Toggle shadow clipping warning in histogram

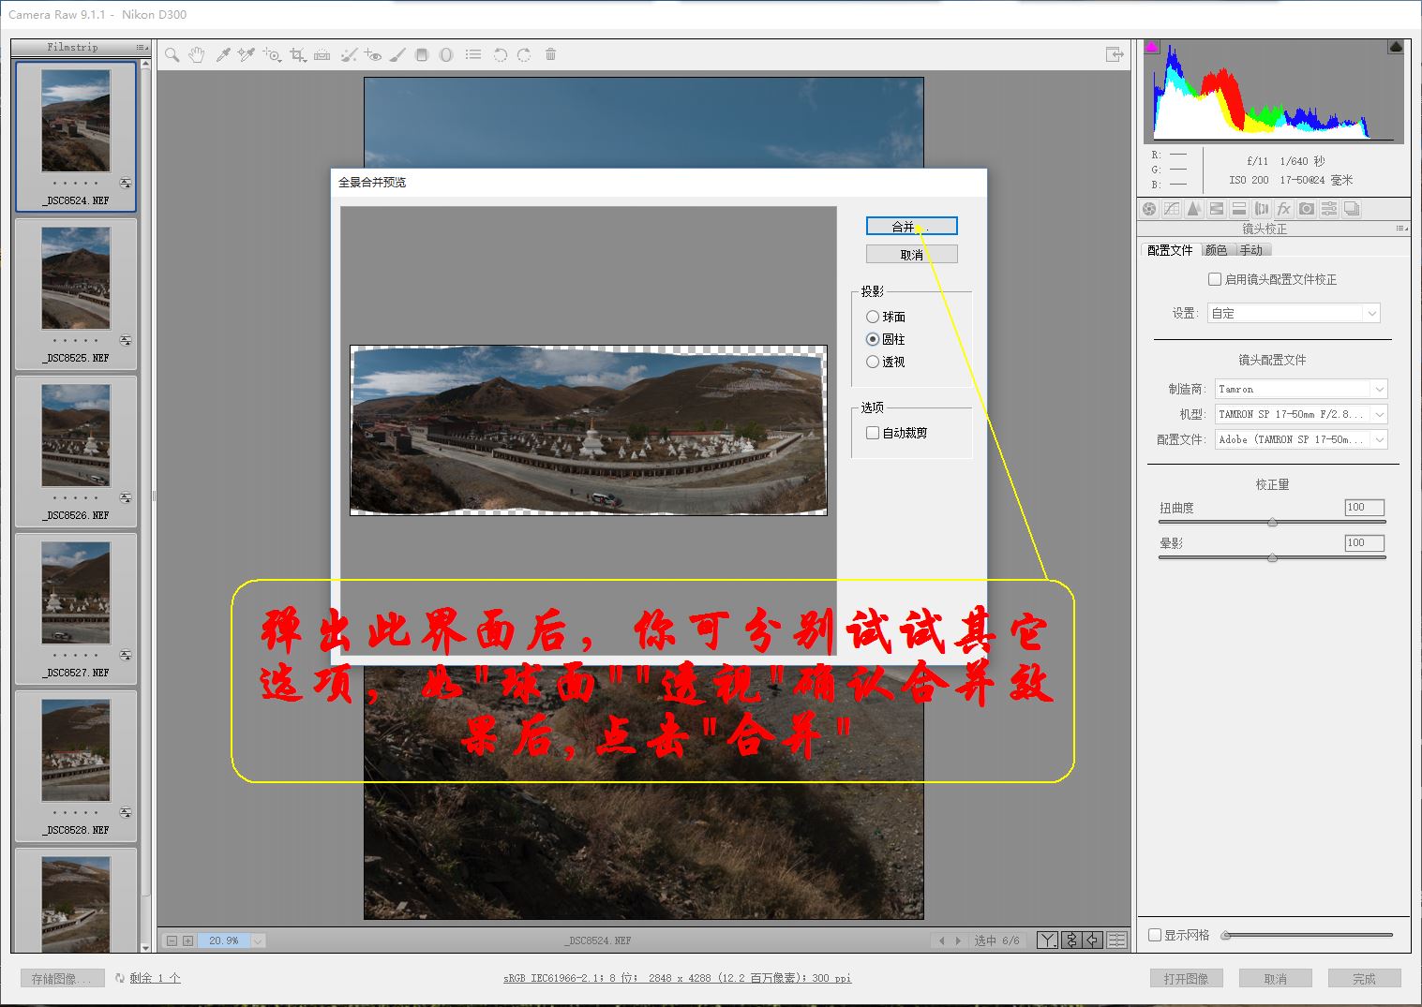pos(1152,46)
